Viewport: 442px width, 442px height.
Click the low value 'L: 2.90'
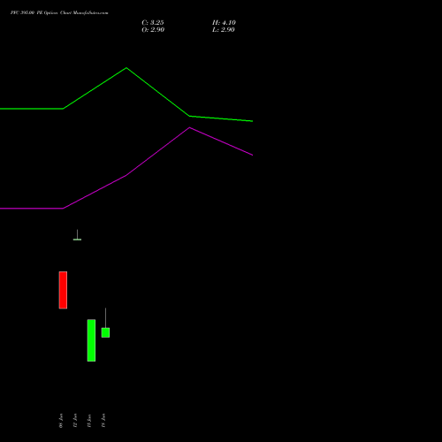[x=224, y=30]
